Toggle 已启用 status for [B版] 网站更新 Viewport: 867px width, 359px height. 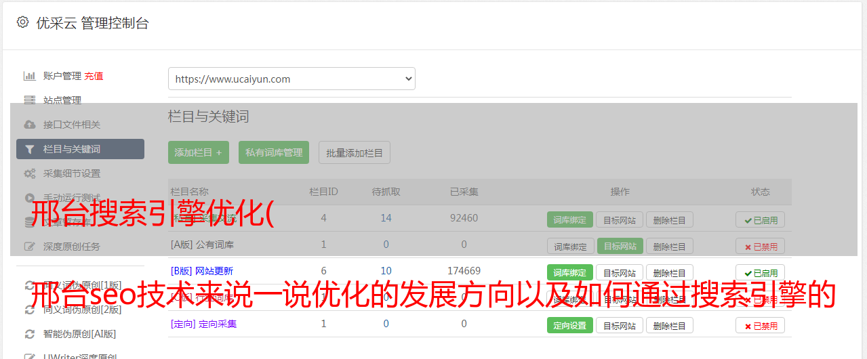click(760, 273)
